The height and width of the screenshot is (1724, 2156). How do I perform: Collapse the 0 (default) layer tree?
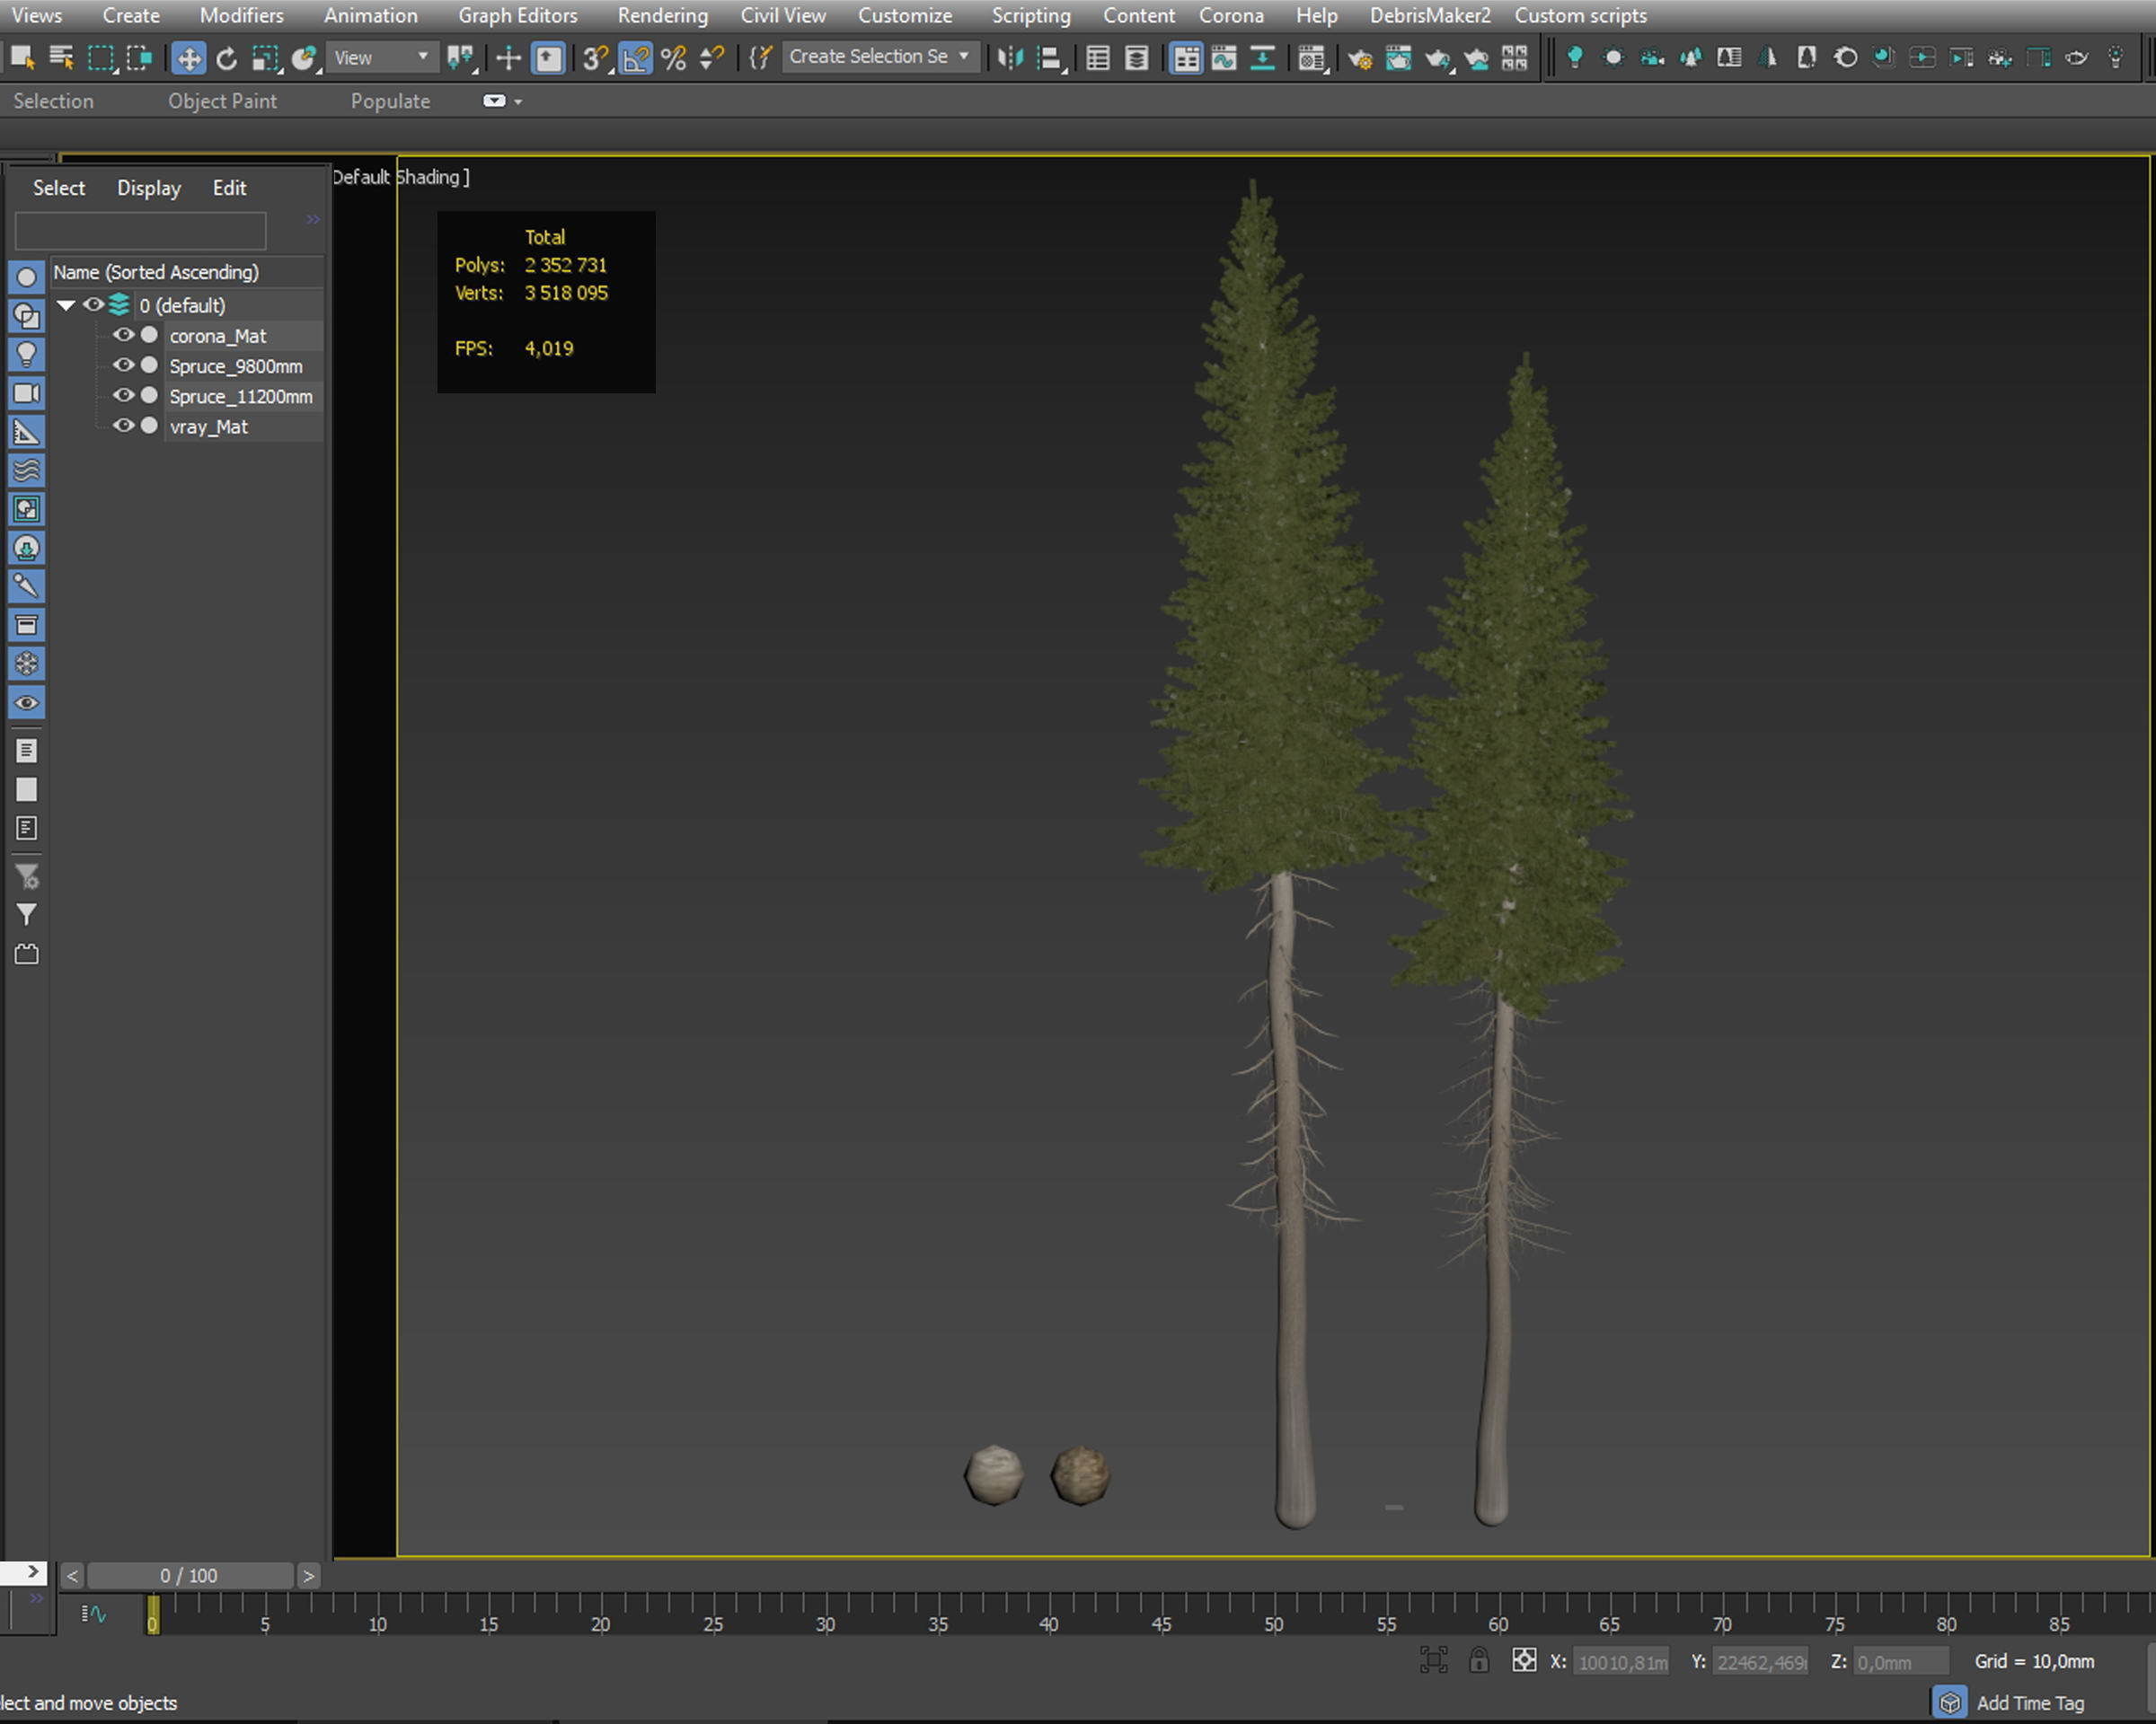point(66,304)
